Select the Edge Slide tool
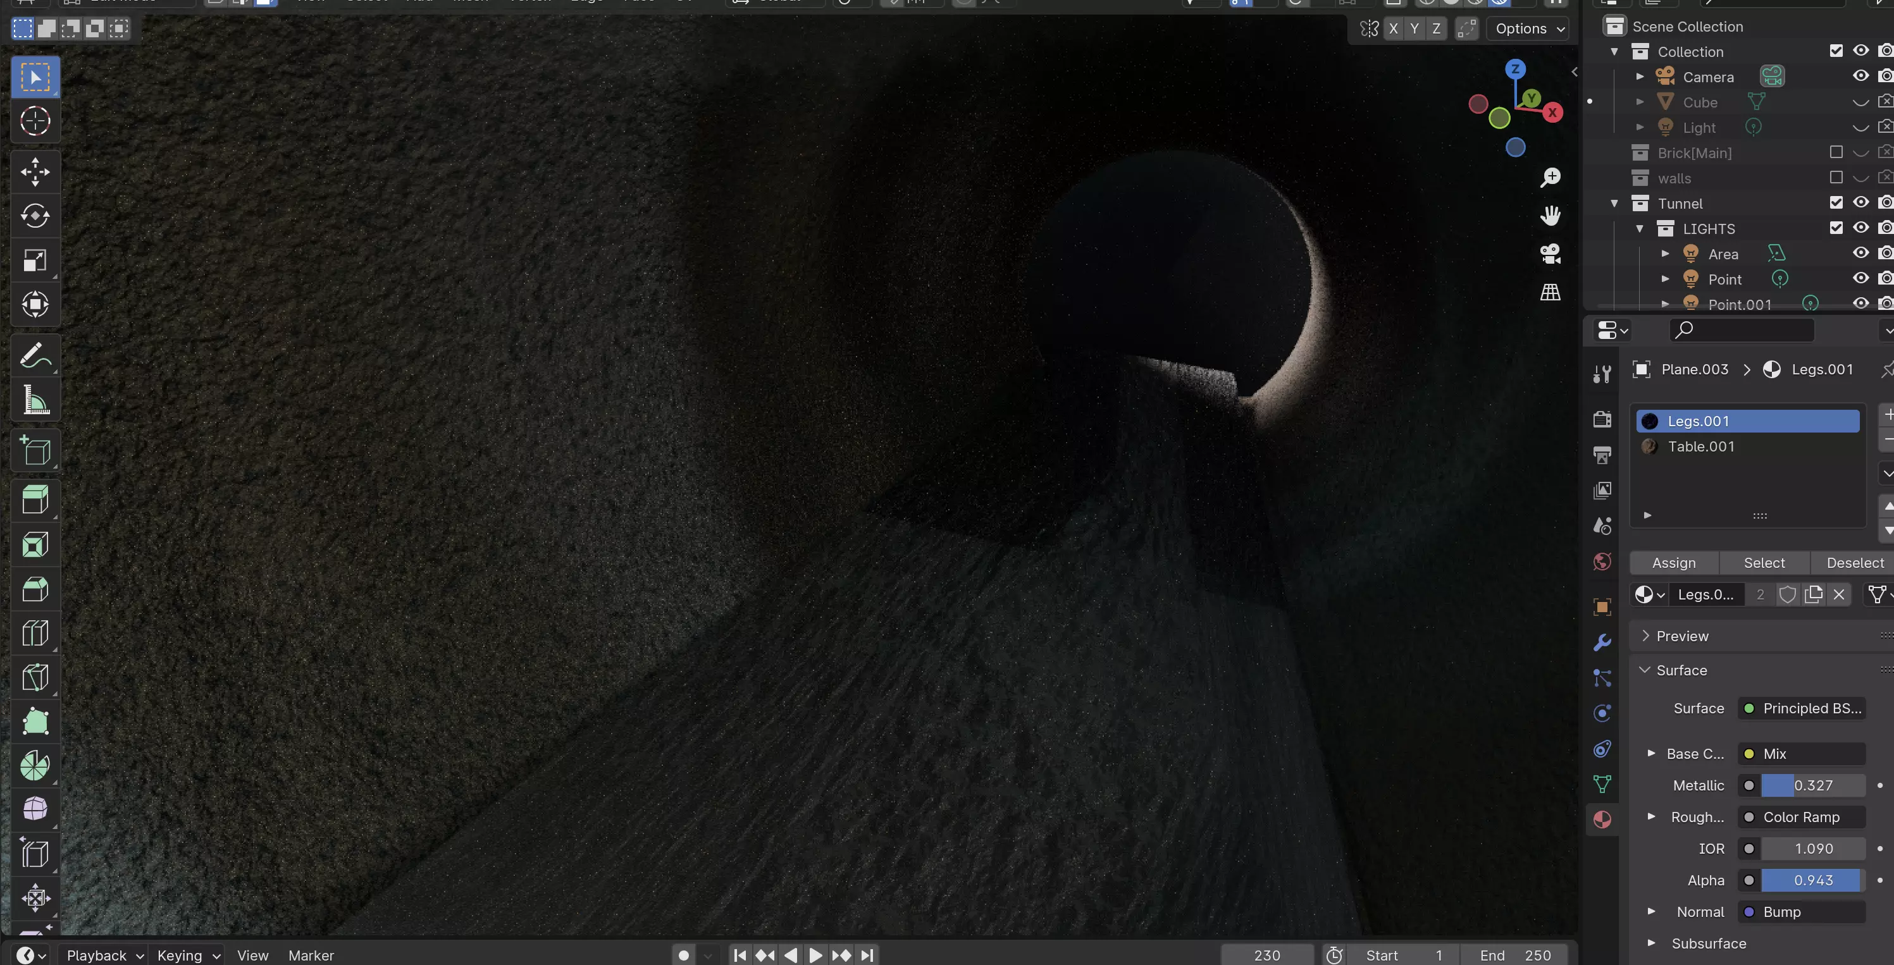Viewport: 1894px width, 965px height. tap(35, 853)
